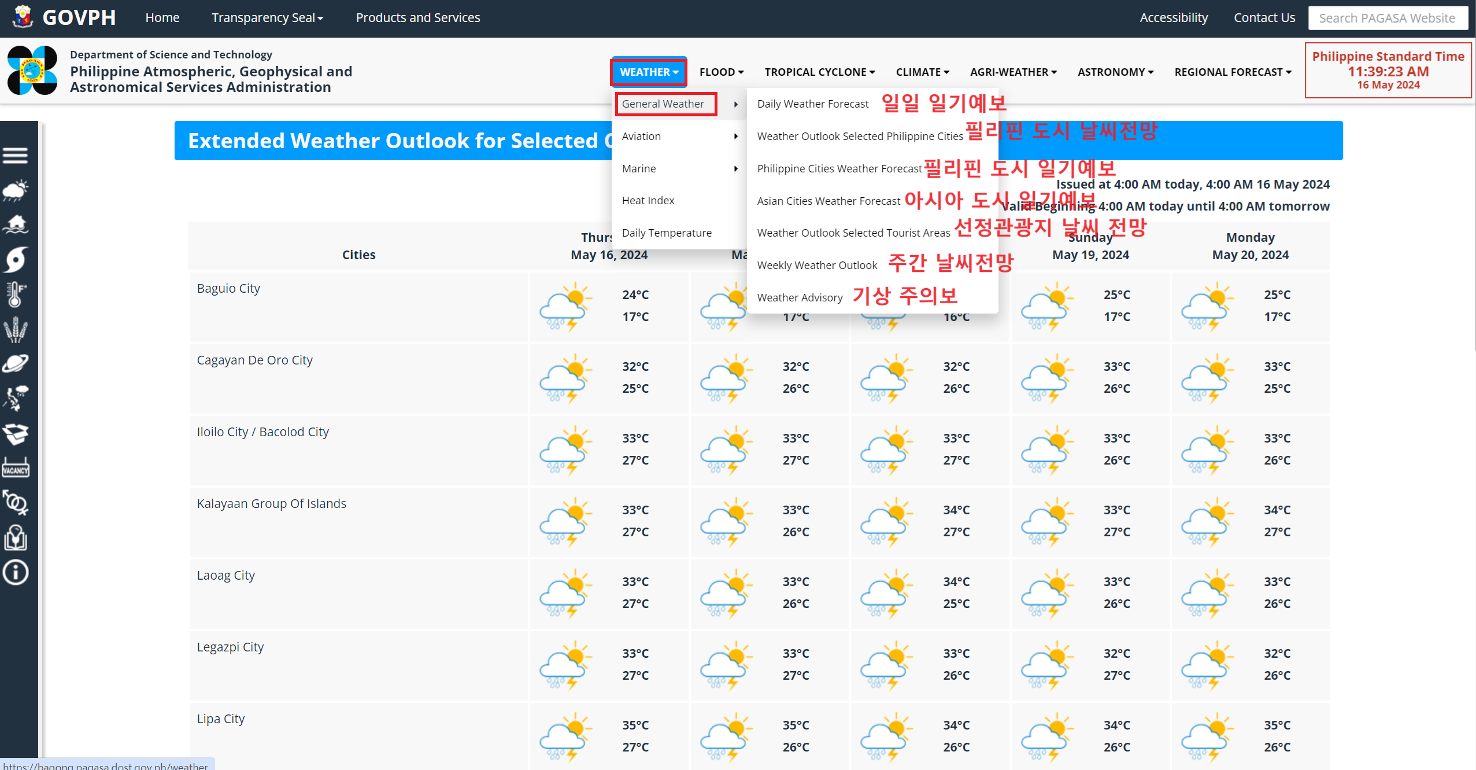Image resolution: width=1476 pixels, height=770 pixels.
Task: Click the flood house sidebar icon
Action: 16,224
